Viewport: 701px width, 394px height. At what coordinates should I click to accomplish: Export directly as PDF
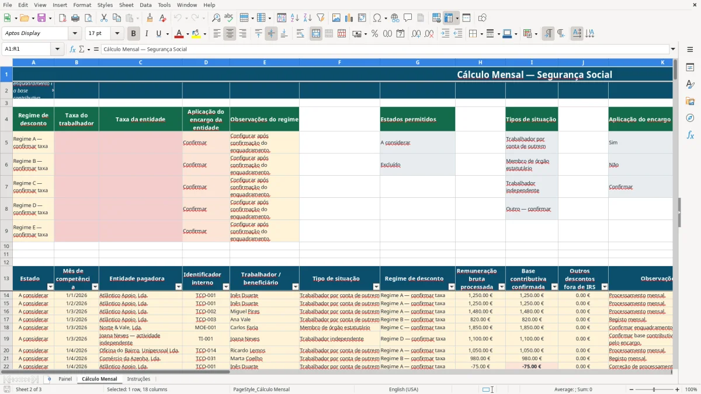pyautogui.click(x=63, y=18)
